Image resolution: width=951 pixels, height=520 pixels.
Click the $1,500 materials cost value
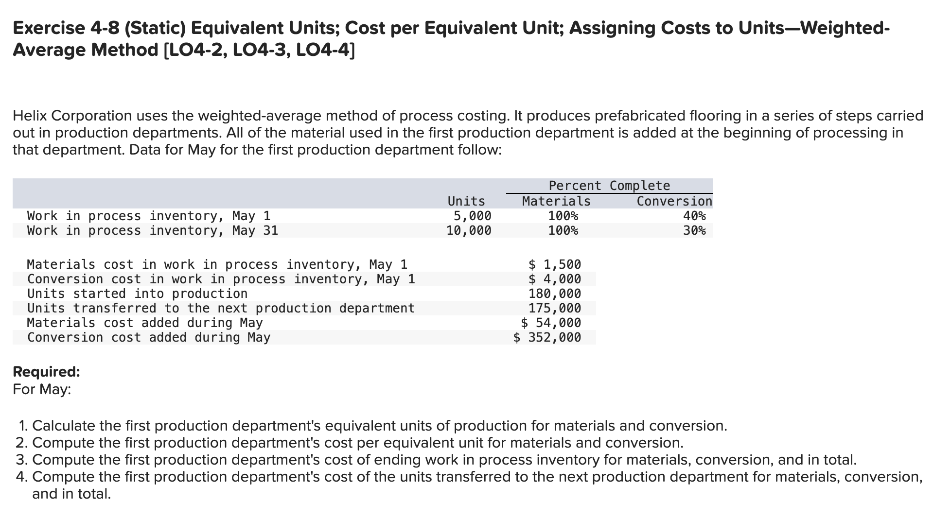click(x=554, y=264)
